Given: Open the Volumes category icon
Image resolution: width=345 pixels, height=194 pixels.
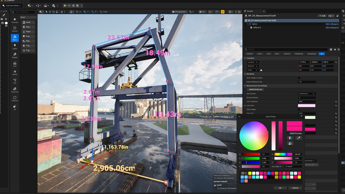Looking at the screenshot, I should click(x=15, y=99).
